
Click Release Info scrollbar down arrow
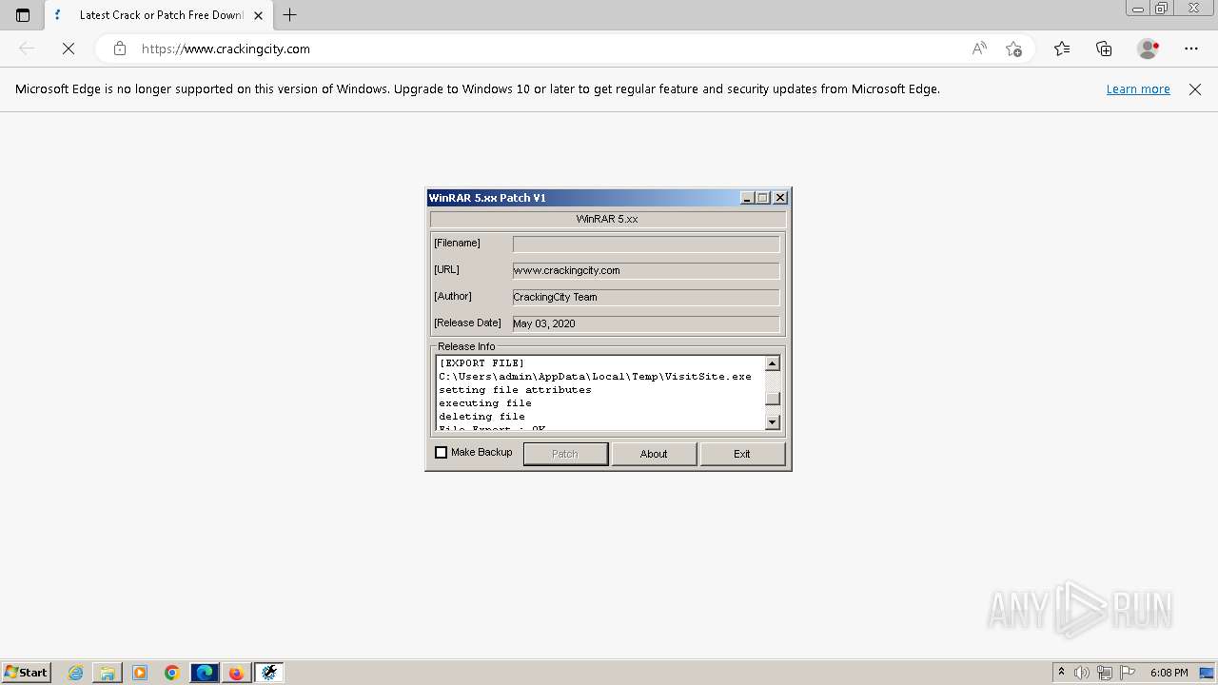tap(773, 422)
